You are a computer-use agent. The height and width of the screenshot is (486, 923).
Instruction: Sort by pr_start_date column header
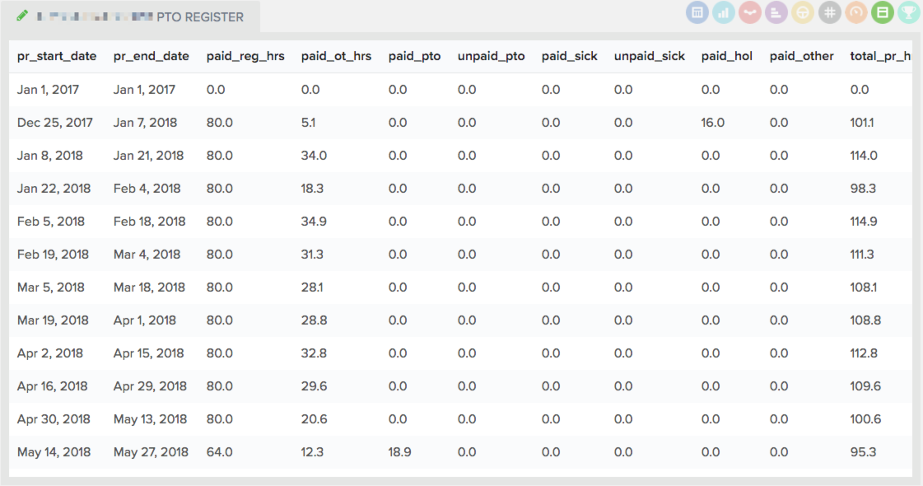[x=57, y=57]
